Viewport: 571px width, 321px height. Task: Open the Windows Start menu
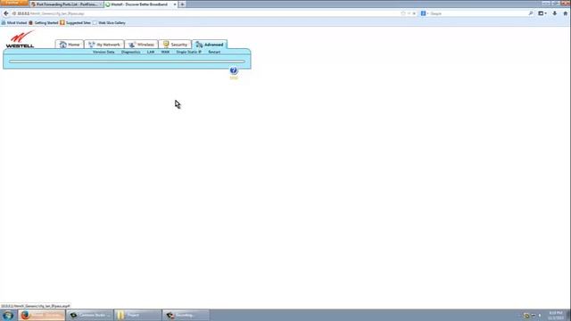[8, 315]
